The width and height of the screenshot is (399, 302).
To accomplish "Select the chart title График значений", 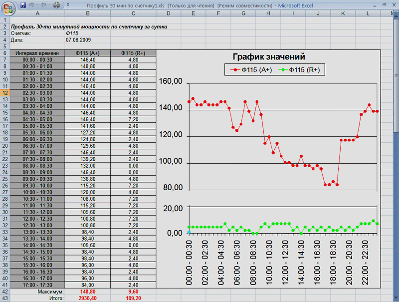I will (x=269, y=57).
